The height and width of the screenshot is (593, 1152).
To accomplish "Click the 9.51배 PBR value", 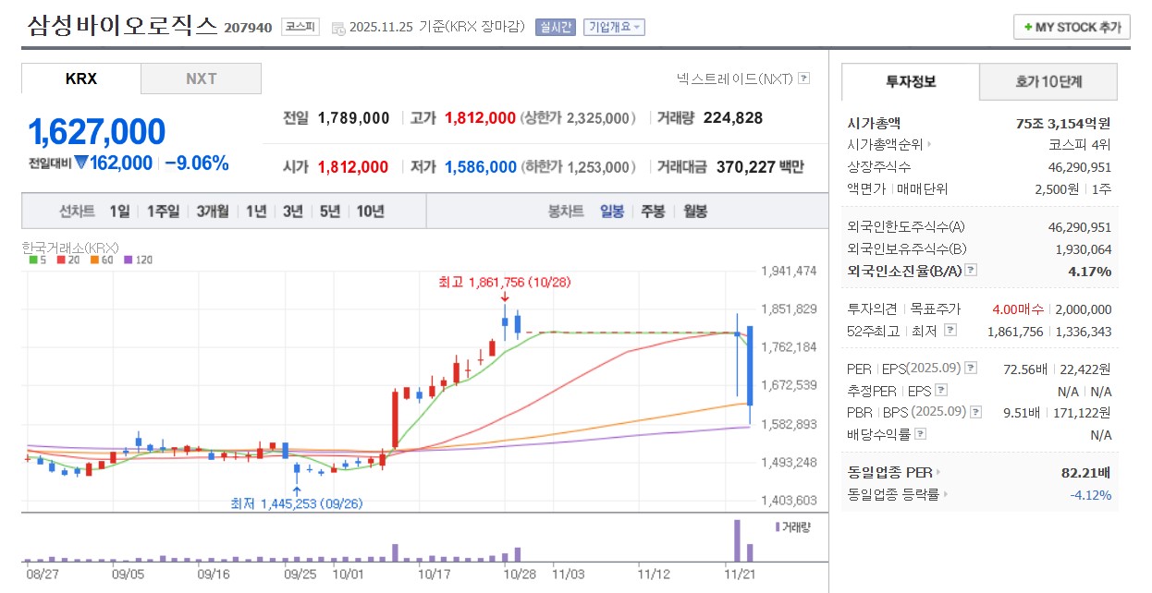I will [1023, 412].
